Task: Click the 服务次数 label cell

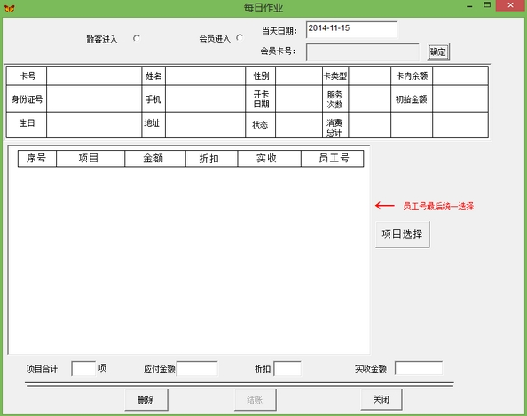Action: (x=335, y=98)
